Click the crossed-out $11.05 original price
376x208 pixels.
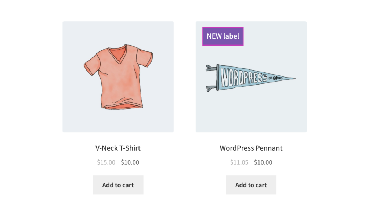239,162
